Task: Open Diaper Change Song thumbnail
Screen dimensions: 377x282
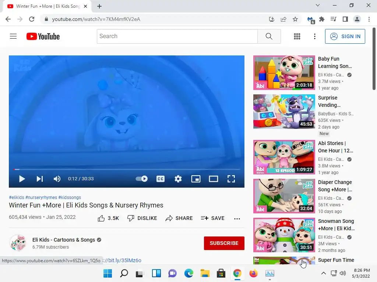Action: [284, 196]
